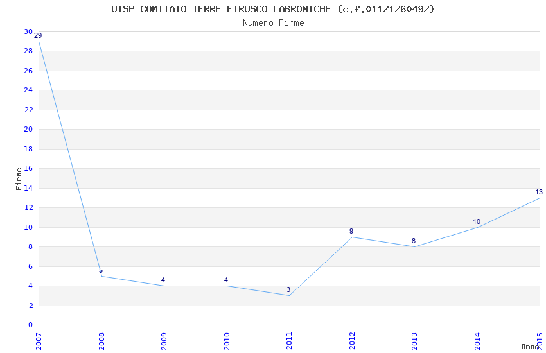The width and height of the screenshot is (546, 353).
Task: Click the y-axis tick label 14
Action: [x=28, y=188]
